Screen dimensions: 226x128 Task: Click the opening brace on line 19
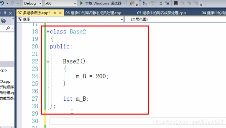[52, 39]
